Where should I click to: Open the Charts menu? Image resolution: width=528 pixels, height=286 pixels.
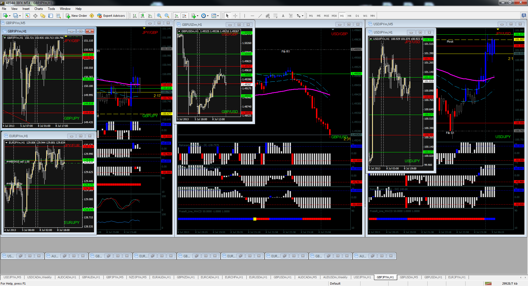pos(38,9)
